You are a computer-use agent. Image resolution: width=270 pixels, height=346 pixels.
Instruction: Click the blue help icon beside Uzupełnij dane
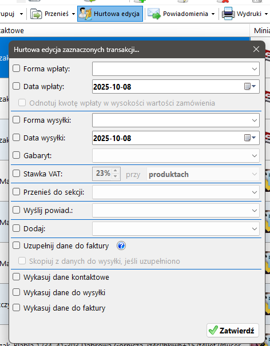tap(121, 246)
